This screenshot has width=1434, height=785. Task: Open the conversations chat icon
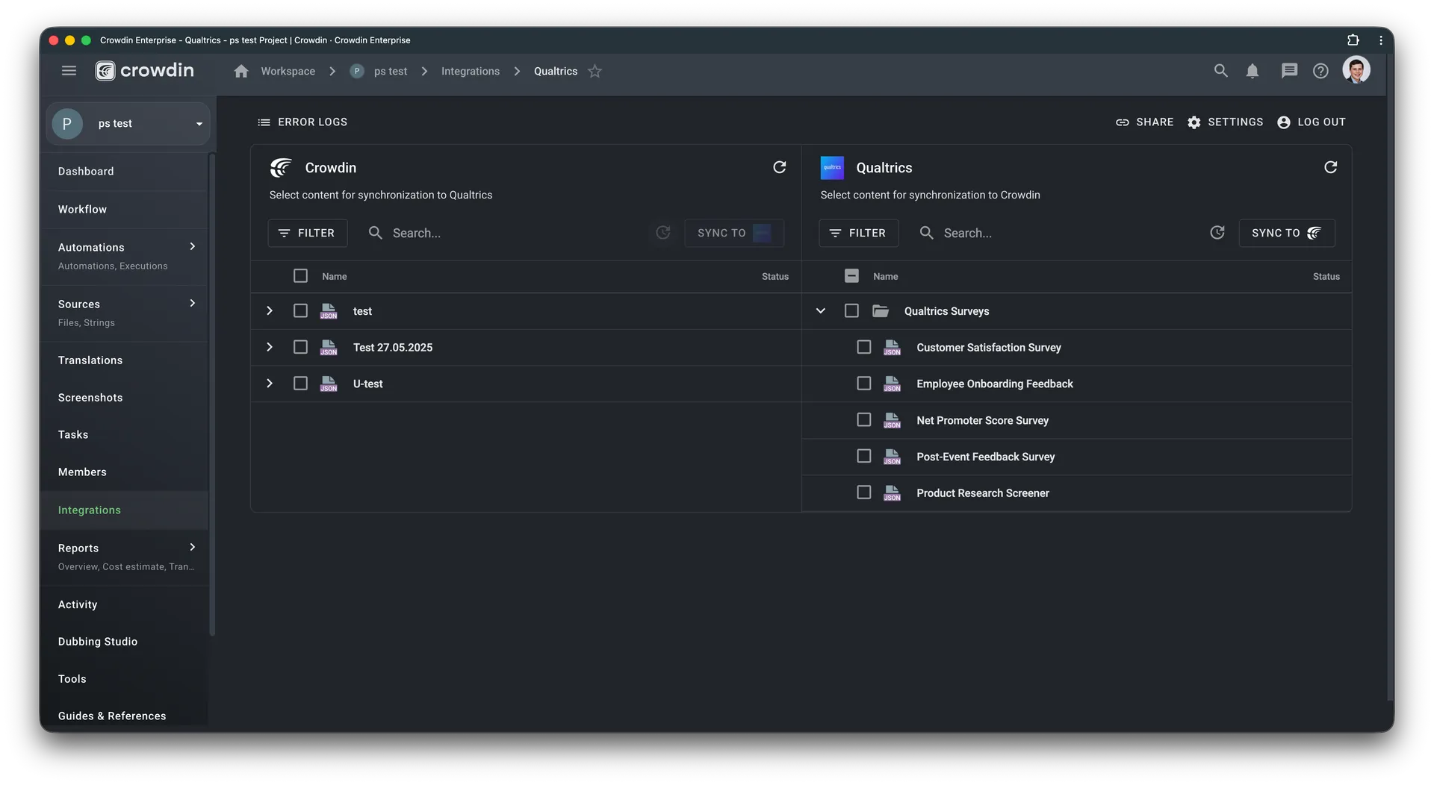coord(1288,71)
